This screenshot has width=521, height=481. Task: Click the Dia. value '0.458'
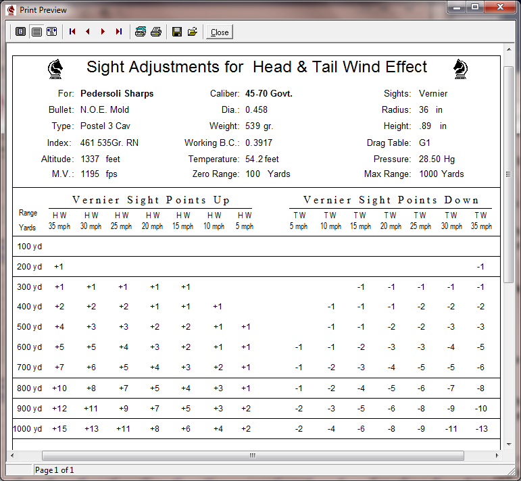point(256,110)
